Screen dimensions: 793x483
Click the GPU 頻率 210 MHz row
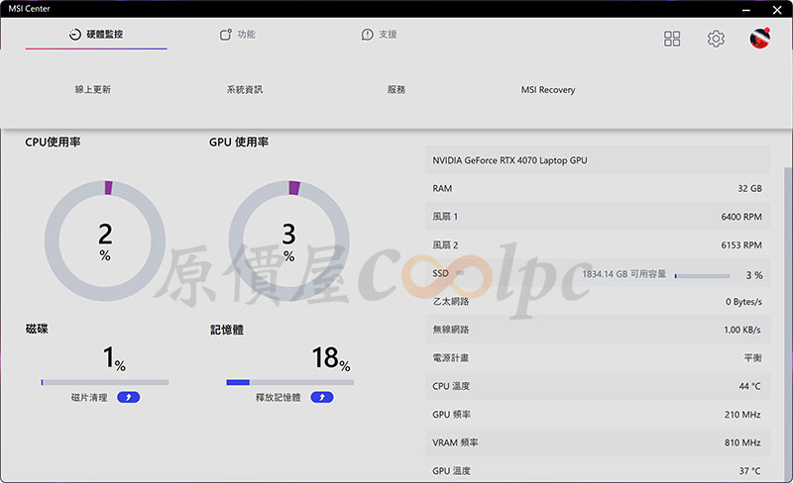pos(598,415)
